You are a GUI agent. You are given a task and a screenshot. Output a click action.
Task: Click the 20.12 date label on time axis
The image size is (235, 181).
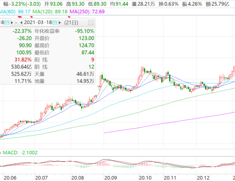[x=203, y=178]
